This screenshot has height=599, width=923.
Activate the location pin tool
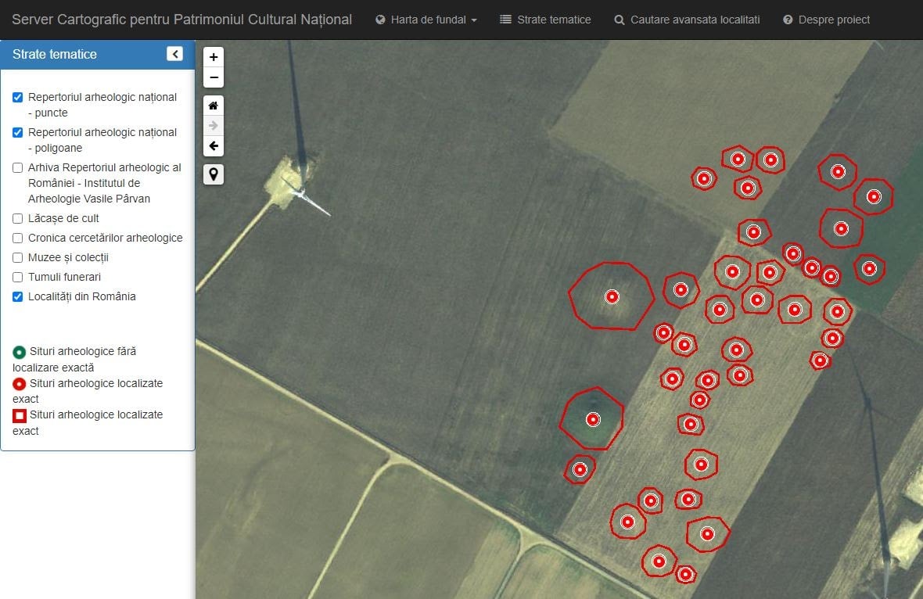tap(214, 174)
